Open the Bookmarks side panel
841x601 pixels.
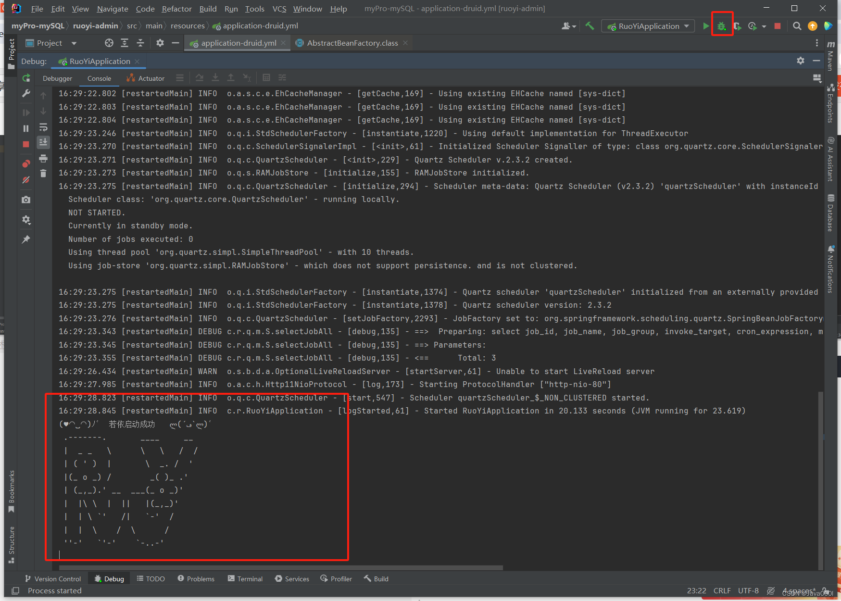(12, 492)
